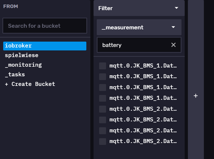Check the third mqtt.0.JK_BMS_1 measurement box
Screen dimensions: 214x159
tap(103, 88)
